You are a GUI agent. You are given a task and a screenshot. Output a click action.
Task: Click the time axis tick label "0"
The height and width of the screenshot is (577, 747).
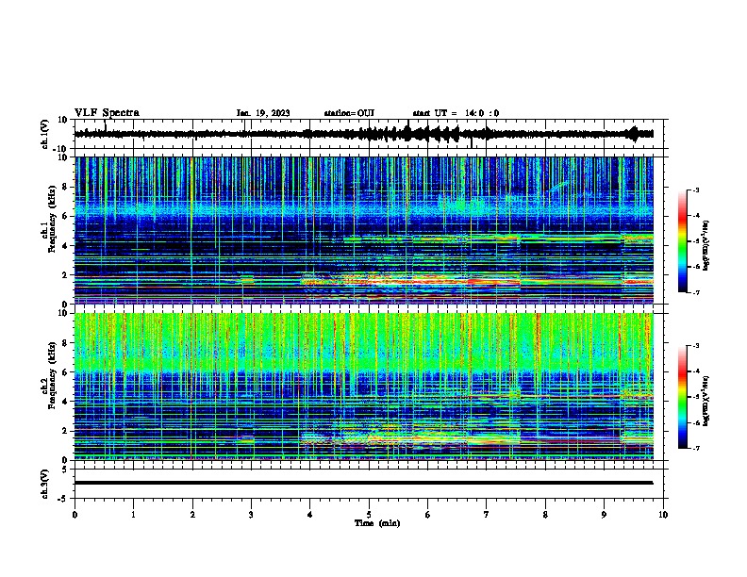click(75, 515)
